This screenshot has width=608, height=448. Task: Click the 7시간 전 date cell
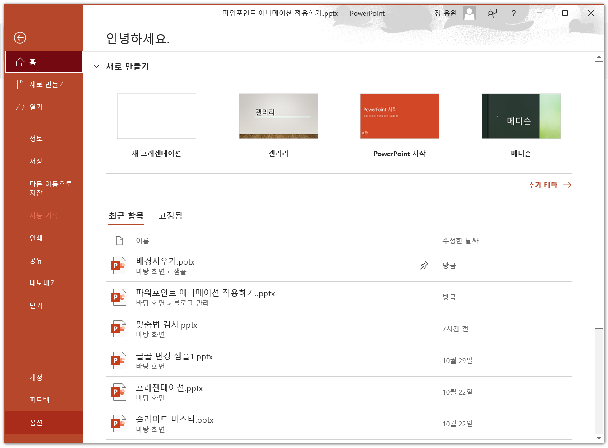pyautogui.click(x=455, y=329)
